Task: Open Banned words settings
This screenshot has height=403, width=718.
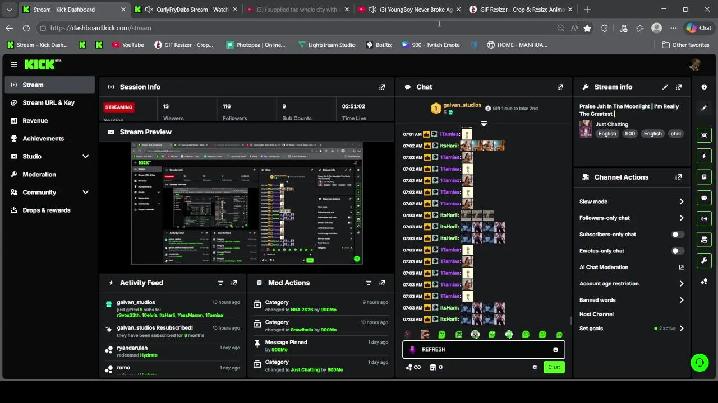Action: (x=632, y=300)
